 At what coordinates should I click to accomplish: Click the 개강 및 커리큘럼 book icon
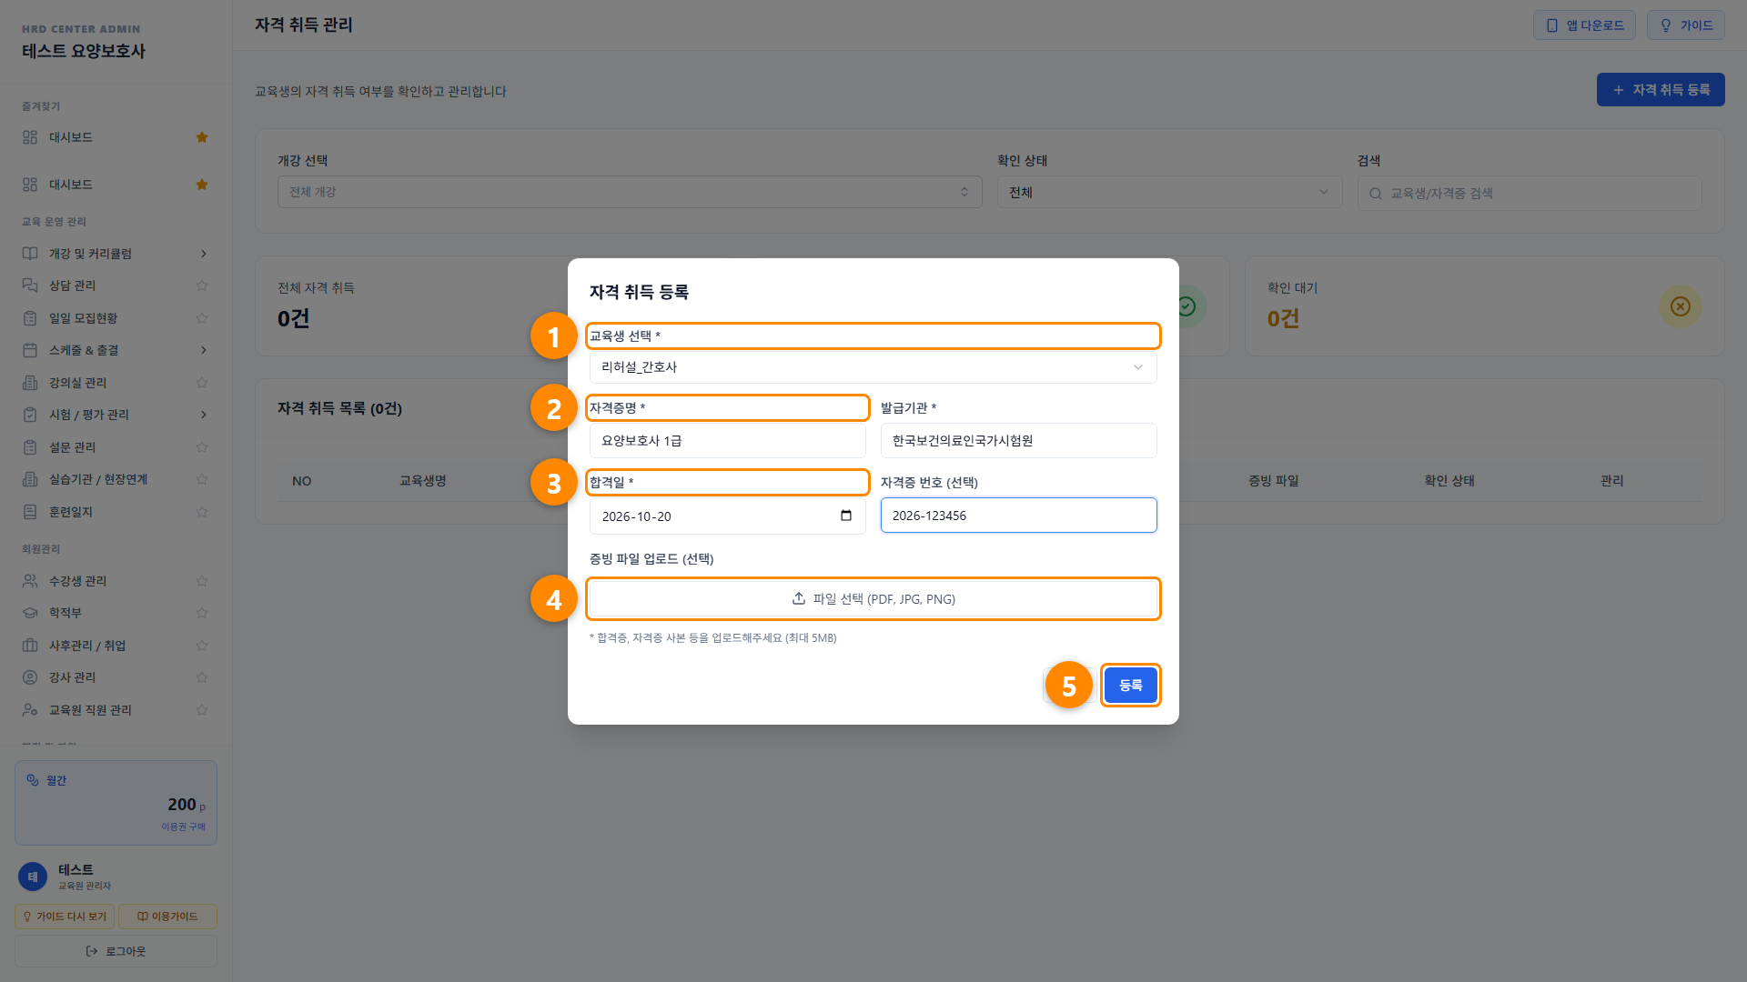click(x=30, y=254)
